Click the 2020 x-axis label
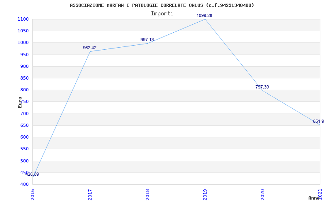The height and width of the screenshot is (202, 324). coord(262,195)
